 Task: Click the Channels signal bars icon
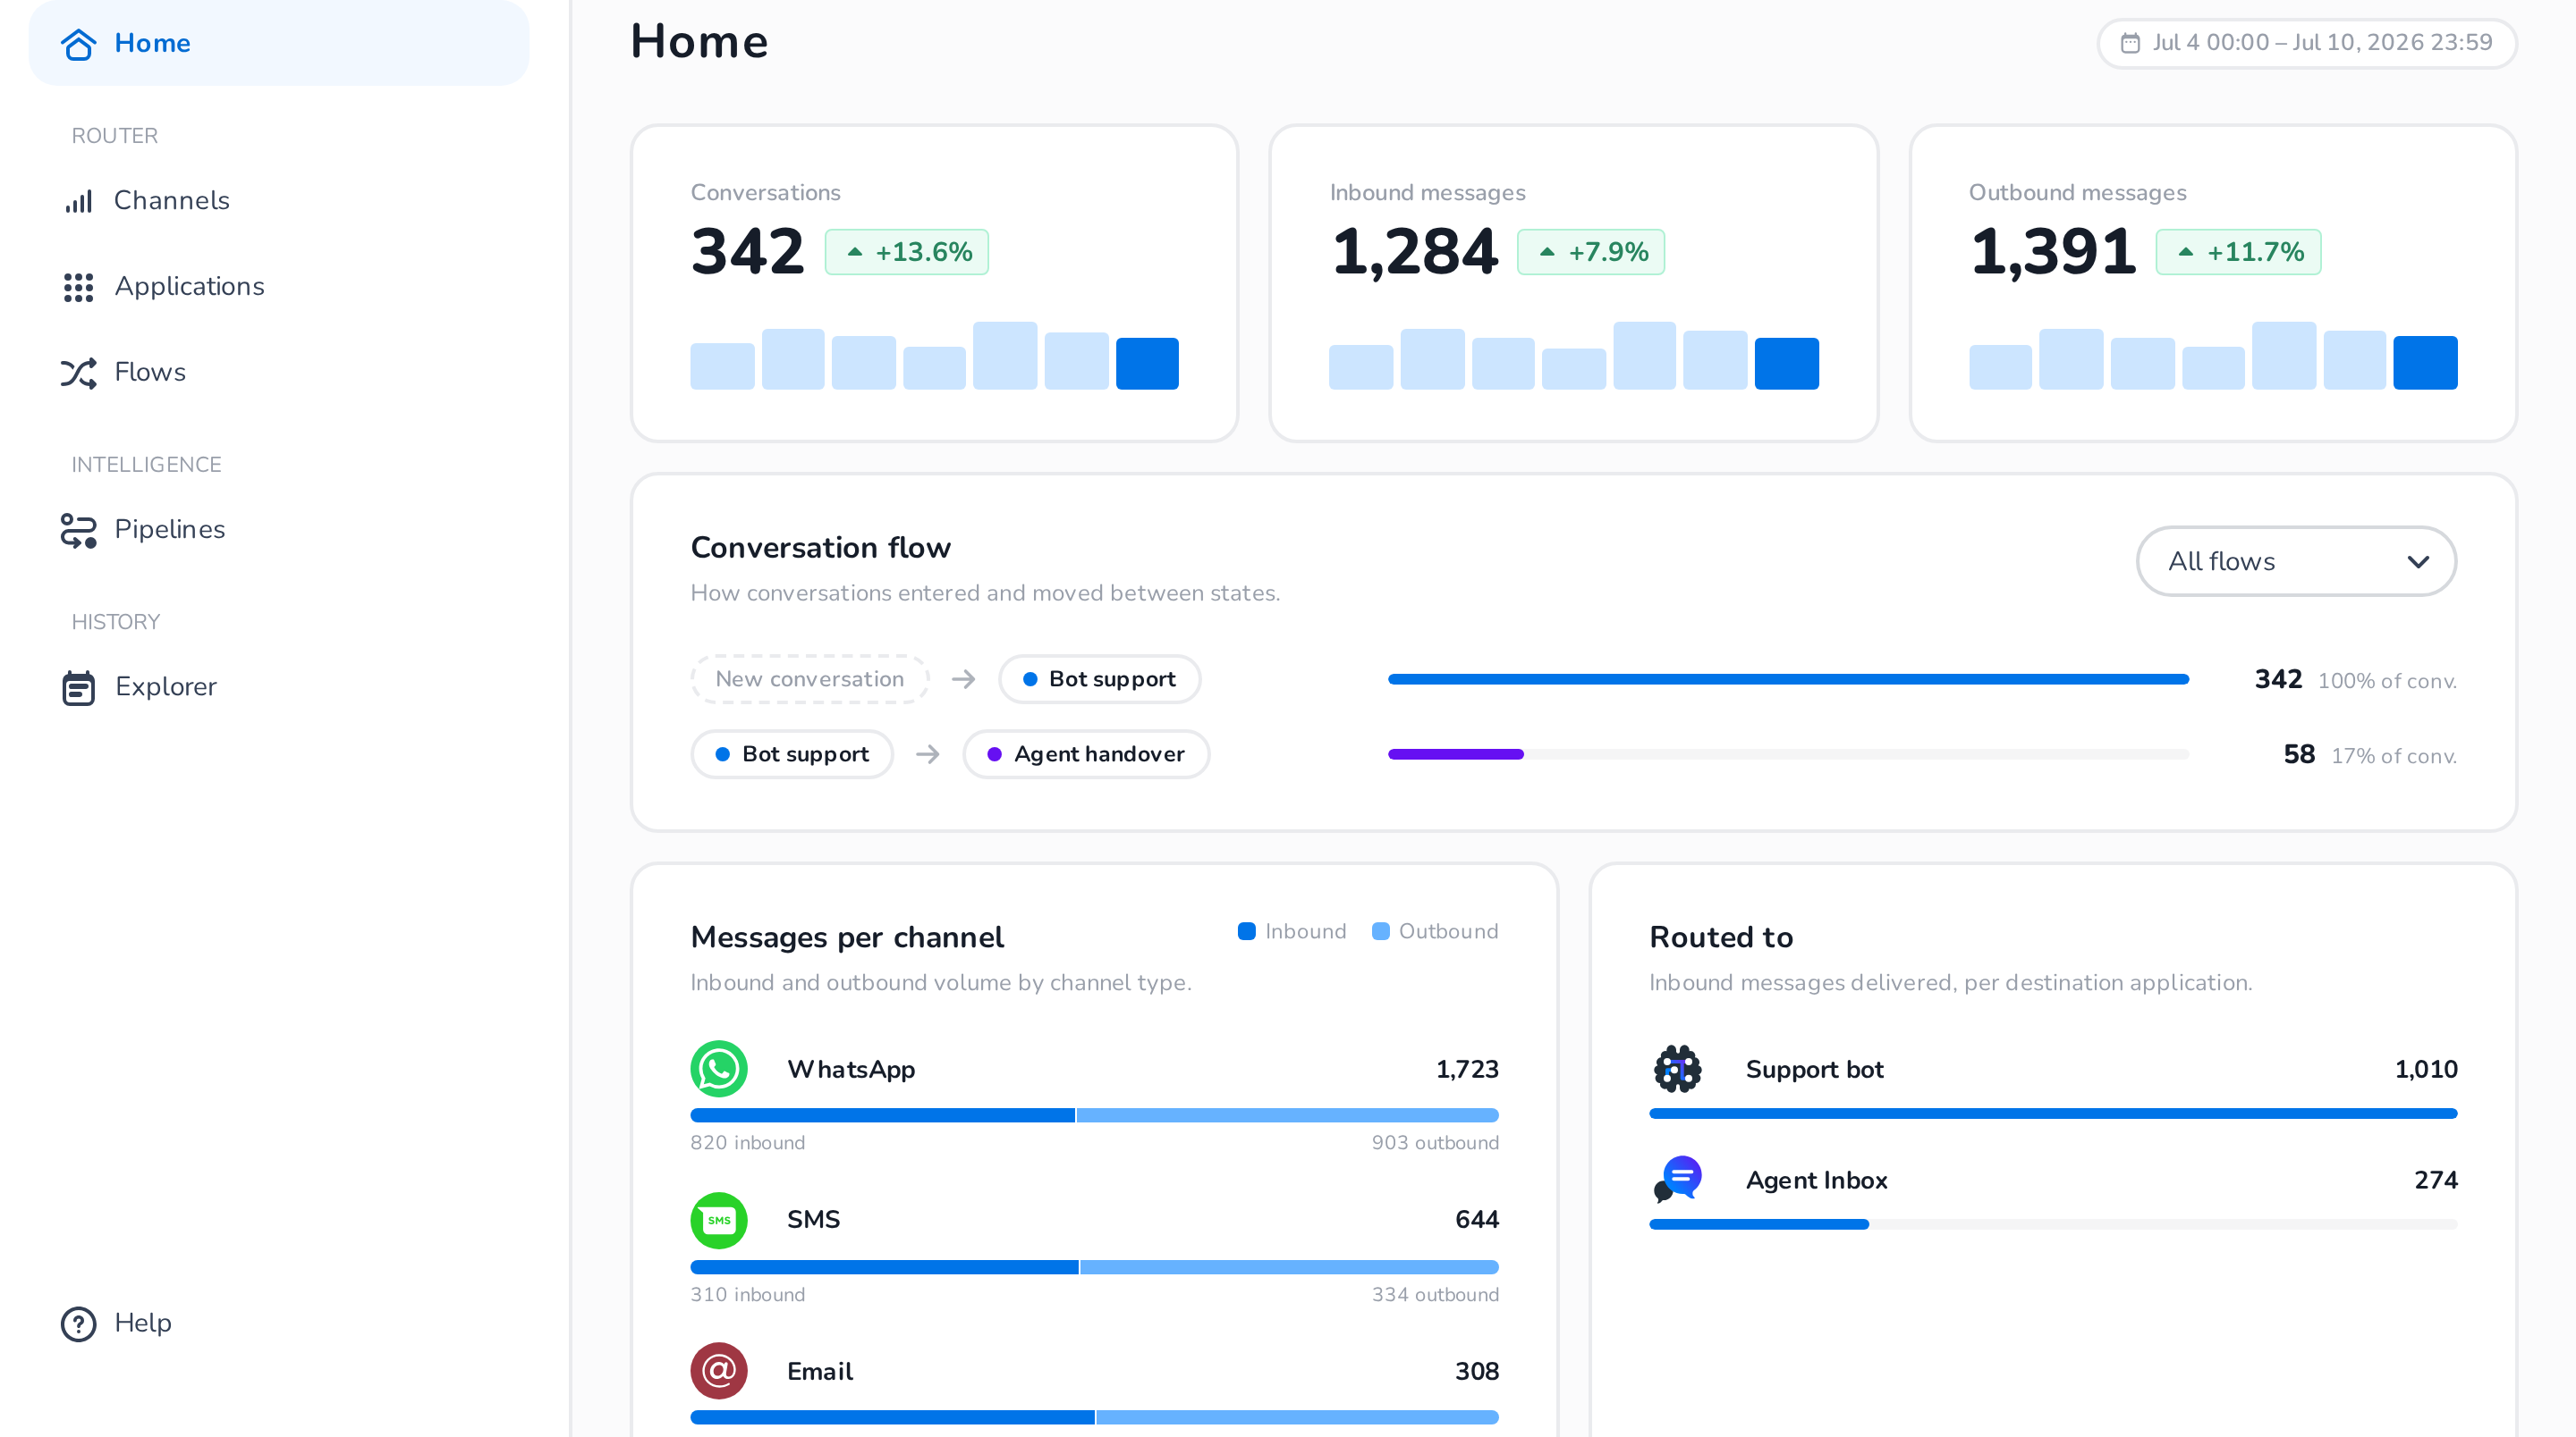point(78,201)
